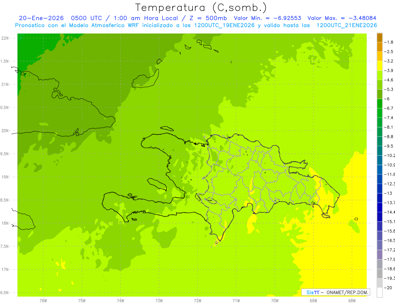Click the '73W' longitude label

[159, 301]
